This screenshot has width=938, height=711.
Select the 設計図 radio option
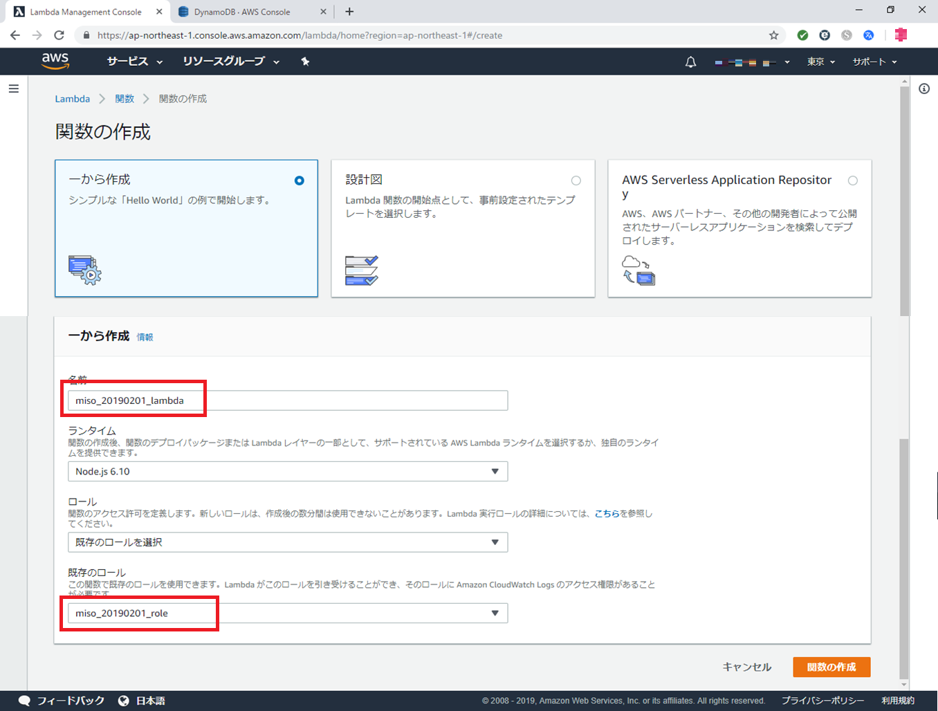tap(576, 181)
